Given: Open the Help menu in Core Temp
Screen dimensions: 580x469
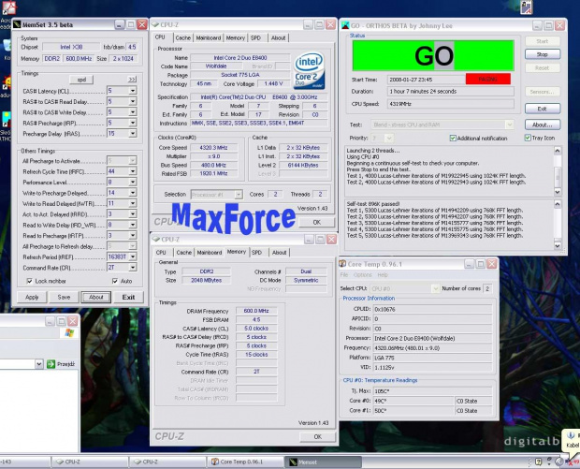Looking at the screenshot, I should [x=383, y=275].
